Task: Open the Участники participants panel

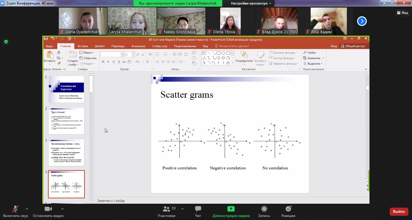Action: [x=166, y=211]
